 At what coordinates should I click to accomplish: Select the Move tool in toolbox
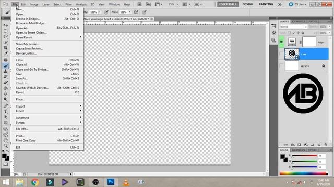(6, 25)
